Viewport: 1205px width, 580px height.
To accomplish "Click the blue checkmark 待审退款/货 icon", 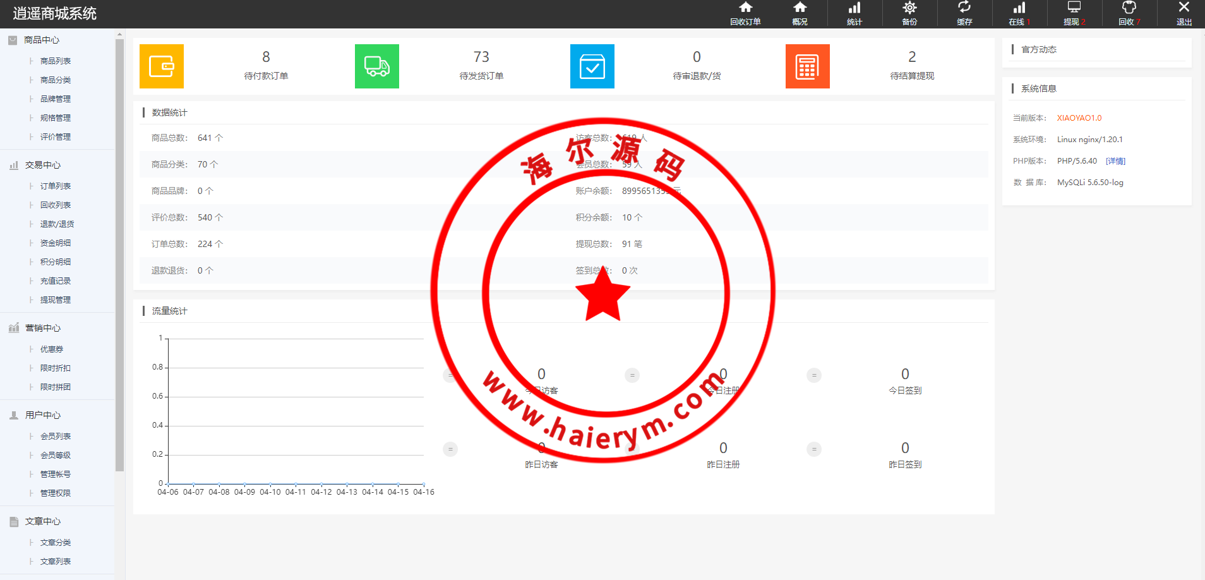I will point(592,66).
